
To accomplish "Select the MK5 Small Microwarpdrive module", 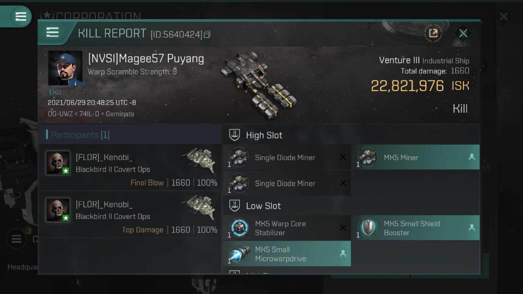I will click(287, 254).
